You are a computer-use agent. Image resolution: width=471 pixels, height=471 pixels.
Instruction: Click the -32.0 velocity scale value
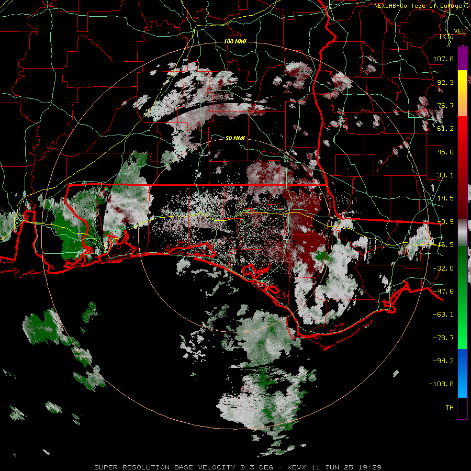tap(443, 268)
